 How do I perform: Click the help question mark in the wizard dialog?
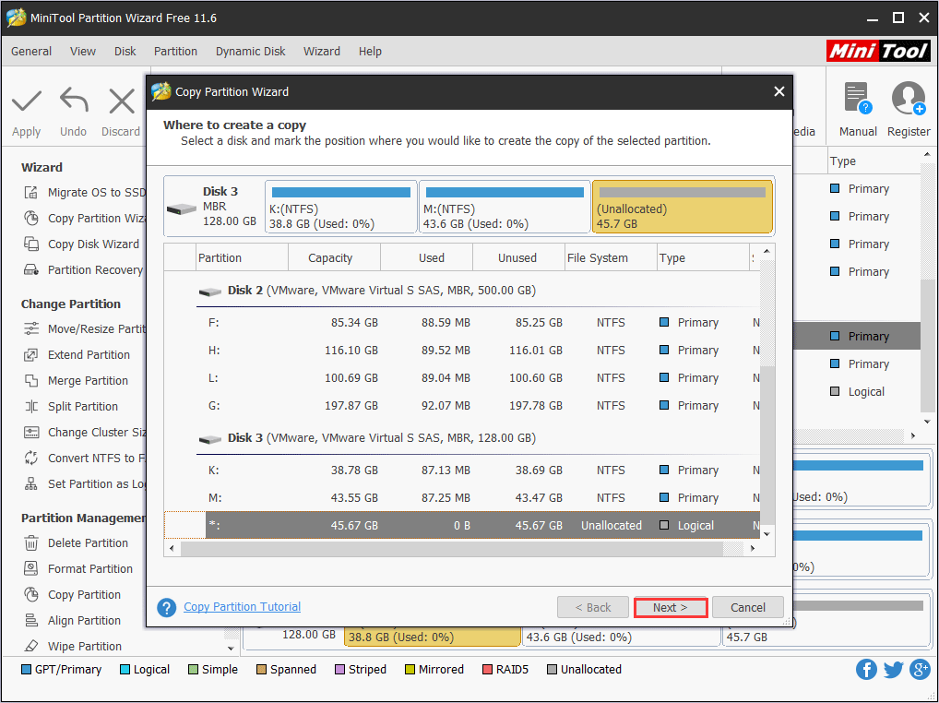tap(167, 607)
